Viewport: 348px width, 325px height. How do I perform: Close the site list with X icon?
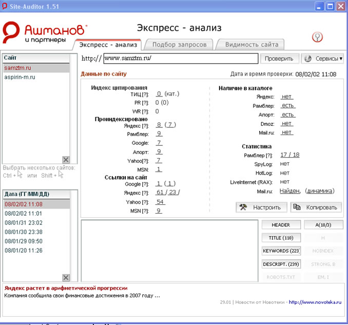click(66, 160)
